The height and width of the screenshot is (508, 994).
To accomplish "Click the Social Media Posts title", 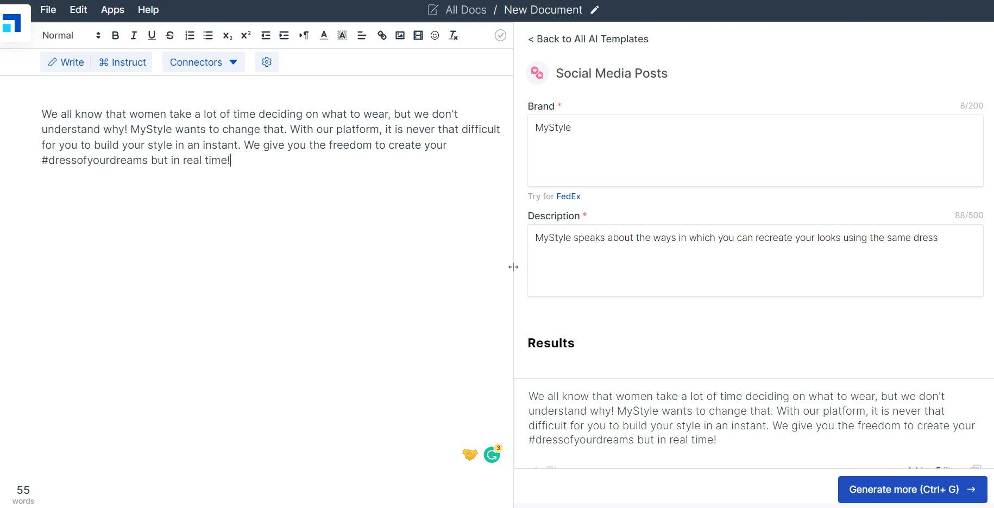I will click(612, 73).
